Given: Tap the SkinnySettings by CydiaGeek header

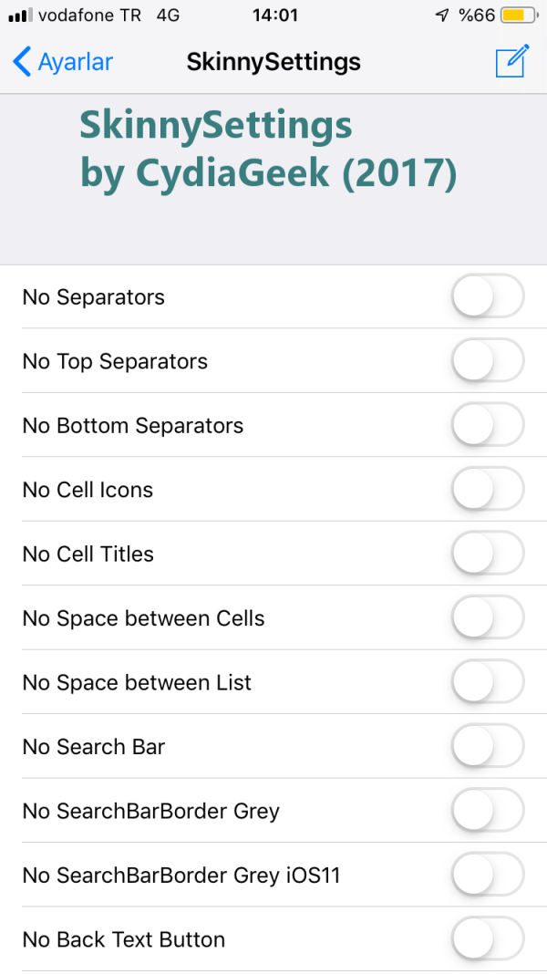Looking at the screenshot, I should pos(267,150).
